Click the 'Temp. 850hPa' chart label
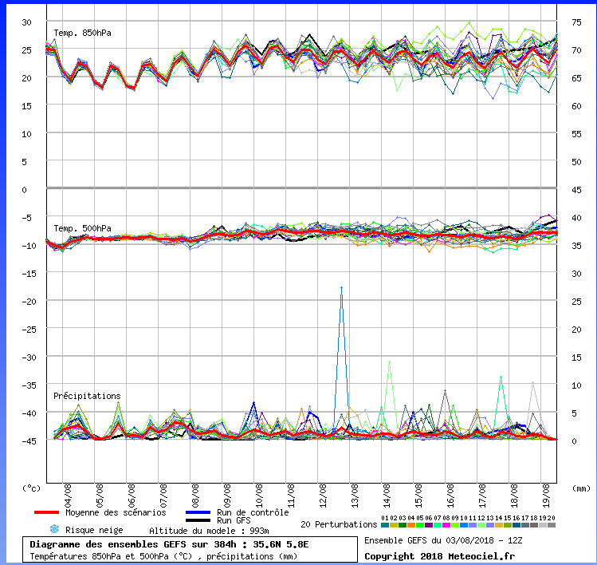The image size is (597, 565). [82, 34]
